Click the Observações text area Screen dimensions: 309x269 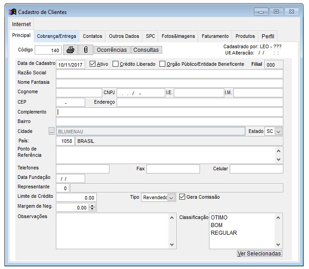click(x=112, y=231)
